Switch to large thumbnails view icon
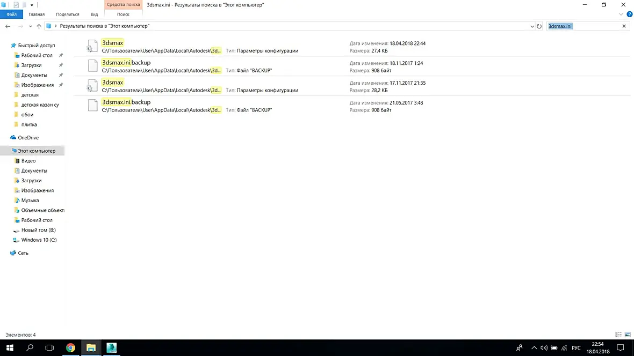 click(x=628, y=335)
